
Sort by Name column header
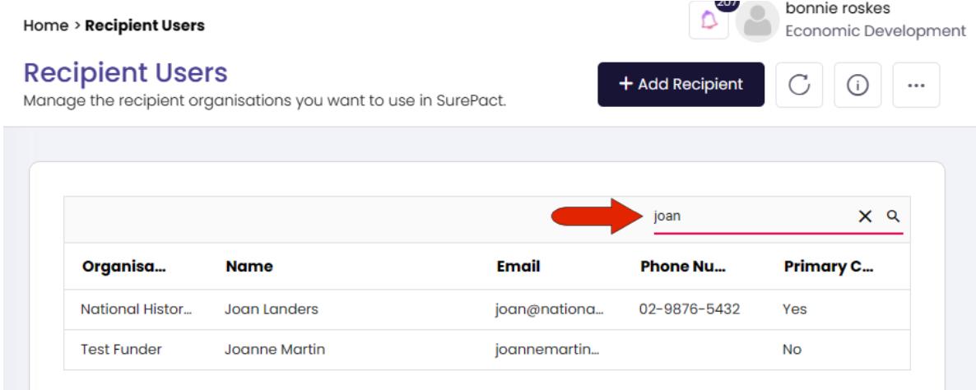pyautogui.click(x=249, y=267)
